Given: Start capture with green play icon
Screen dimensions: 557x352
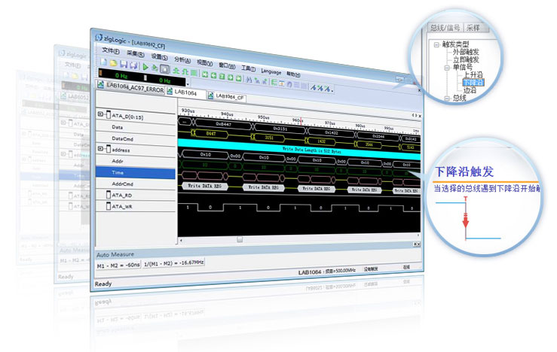Looking at the screenshot, I should 145,67.
